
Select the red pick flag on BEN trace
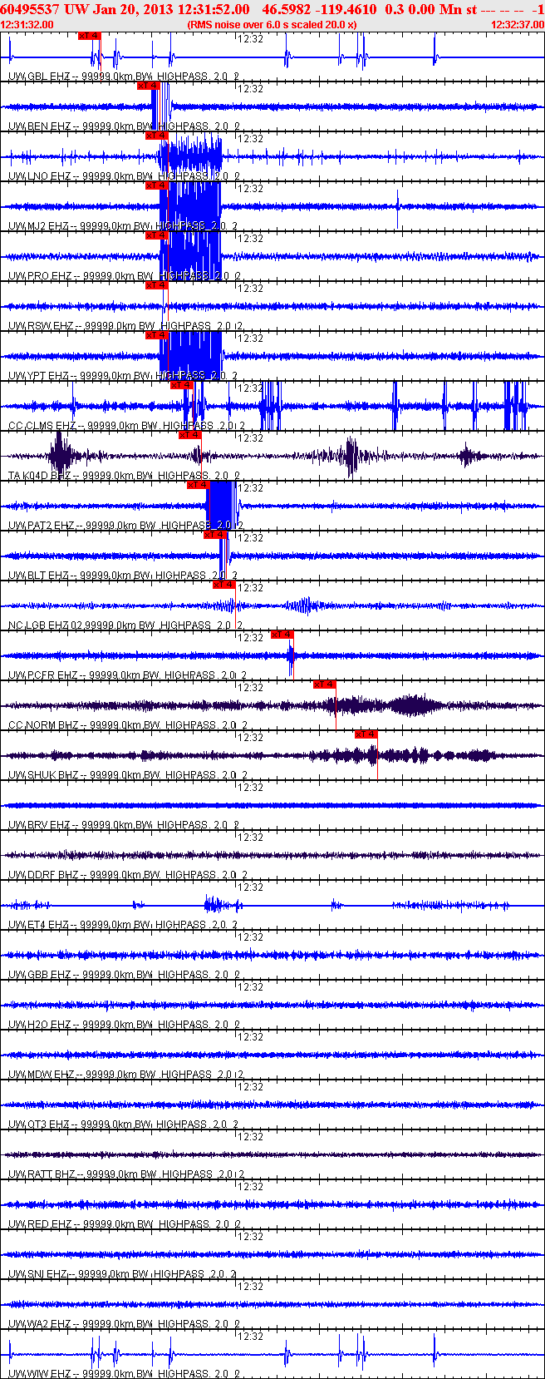148,86
